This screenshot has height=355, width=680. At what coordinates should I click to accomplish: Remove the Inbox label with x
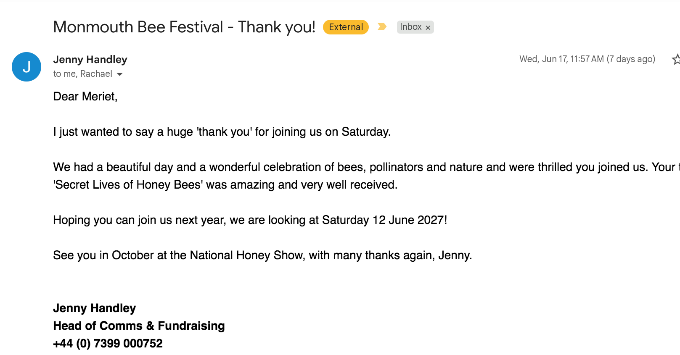click(428, 28)
